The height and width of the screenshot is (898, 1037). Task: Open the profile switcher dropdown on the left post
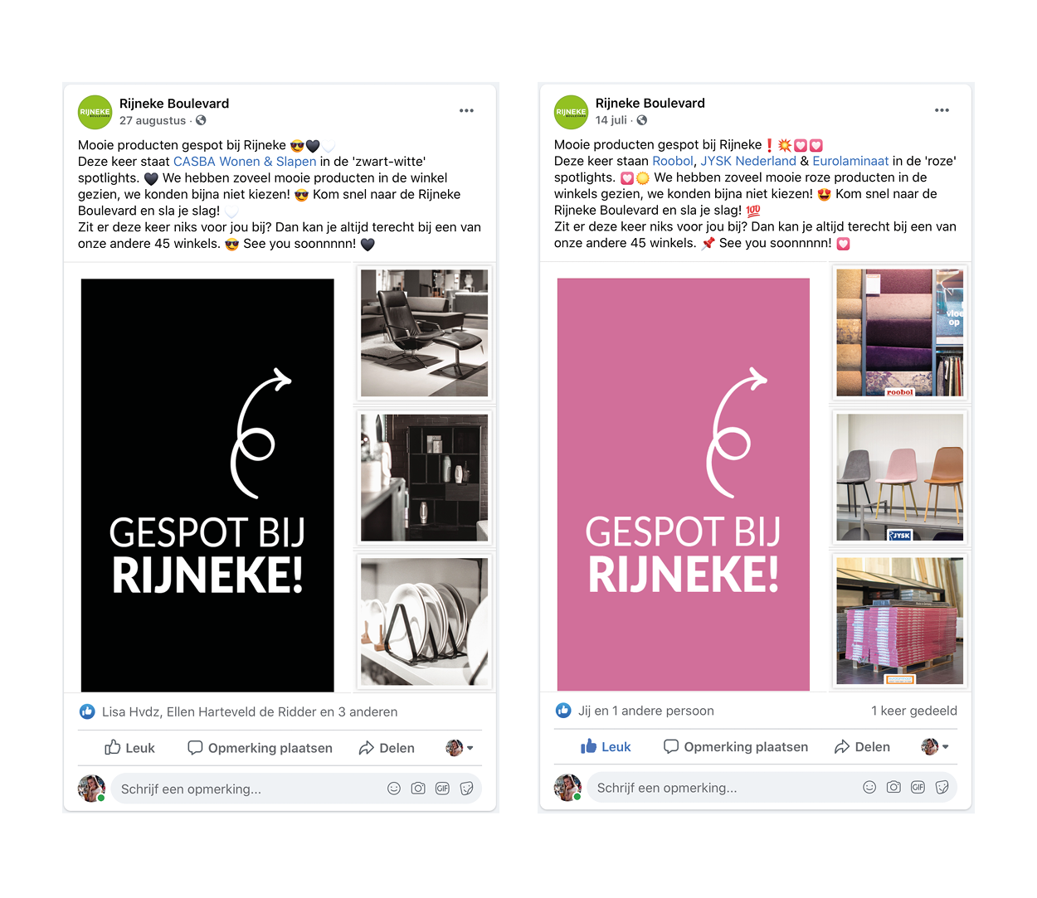coord(460,748)
